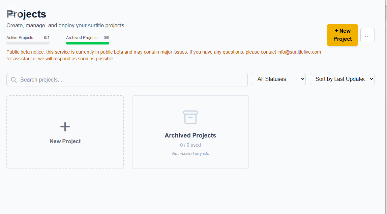The height and width of the screenshot is (214, 387).
Task: Click the plus icon on New Project card
Action: pos(65,127)
